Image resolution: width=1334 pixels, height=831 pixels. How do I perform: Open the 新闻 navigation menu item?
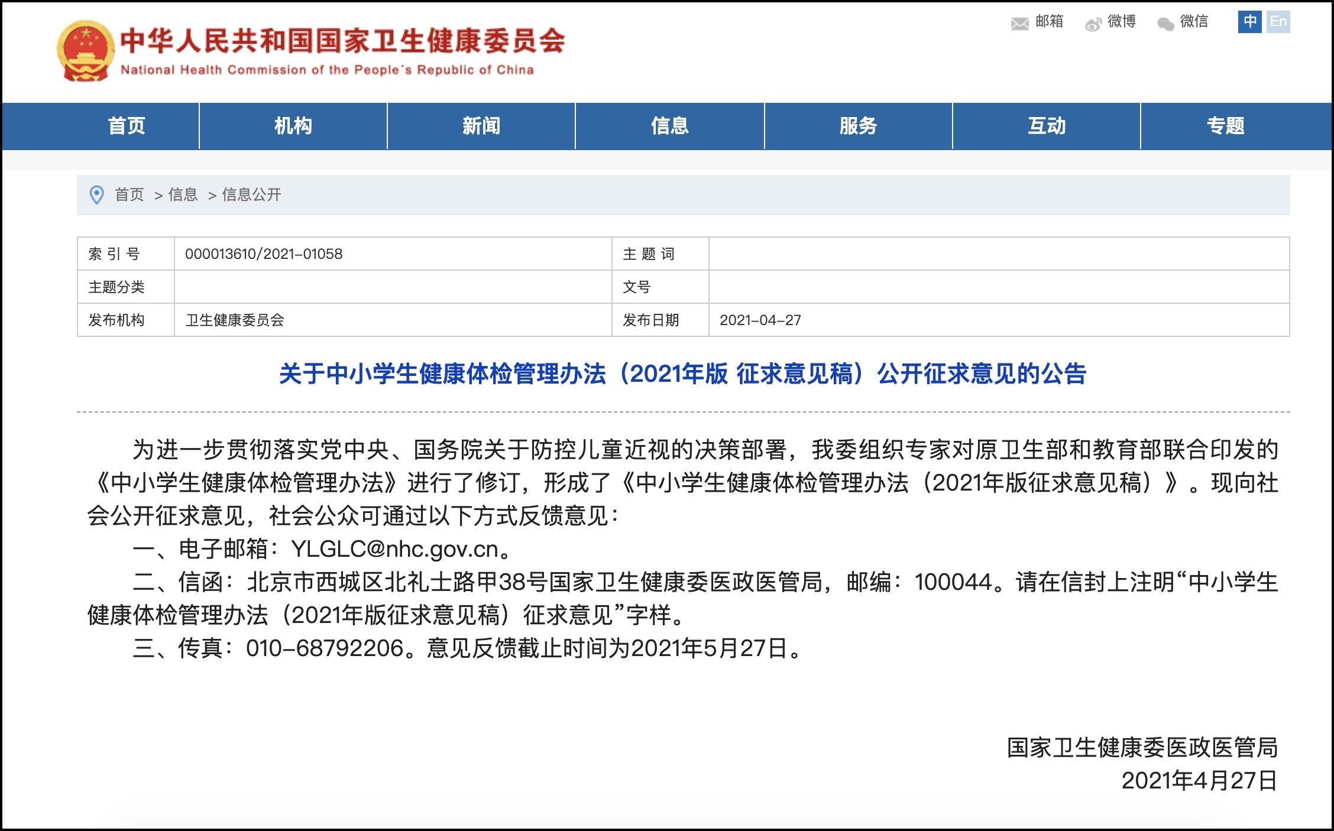[481, 126]
